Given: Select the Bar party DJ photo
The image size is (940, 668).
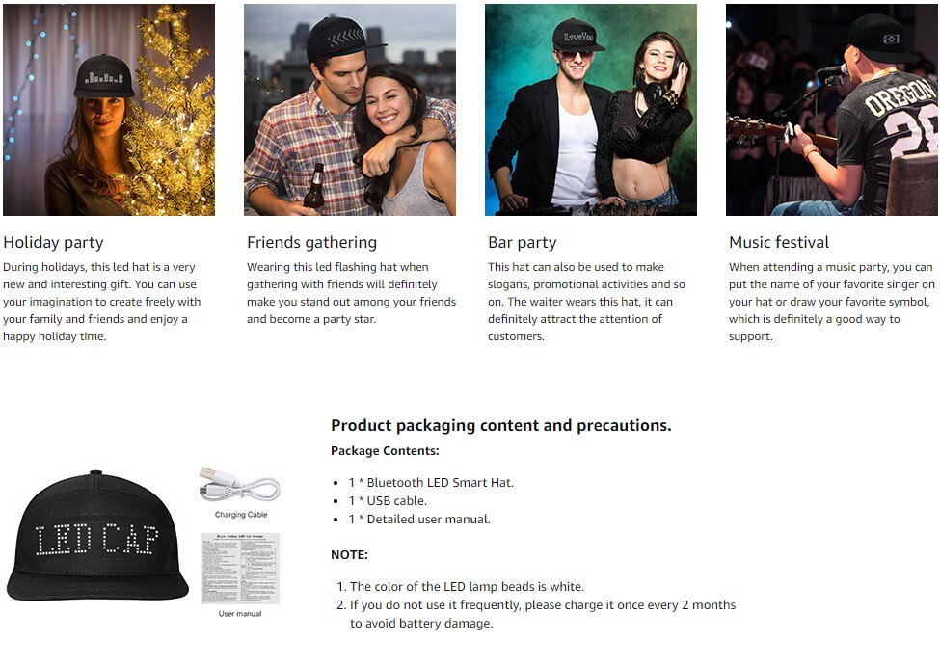Looking at the screenshot, I should pyautogui.click(x=590, y=110).
